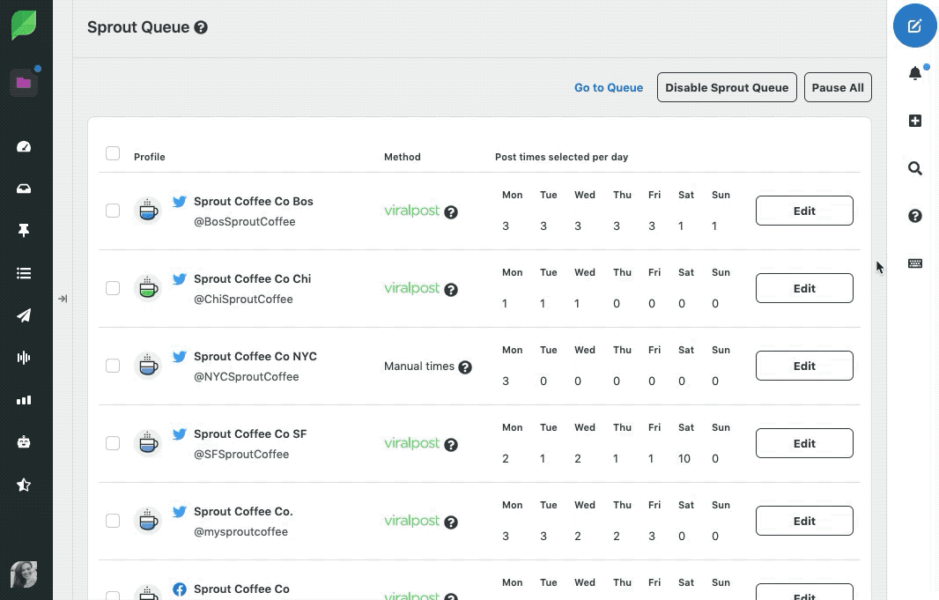Image resolution: width=939 pixels, height=600 pixels.
Task: Check the Sprout Coffee Co Bos checkbox
Action: tap(113, 211)
